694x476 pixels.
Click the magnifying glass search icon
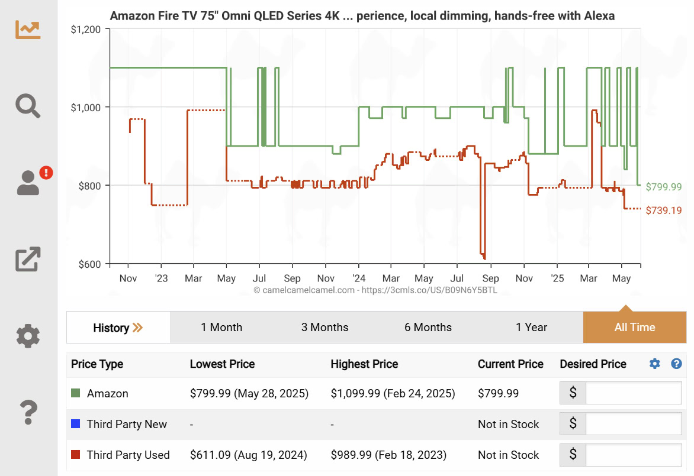click(x=28, y=106)
